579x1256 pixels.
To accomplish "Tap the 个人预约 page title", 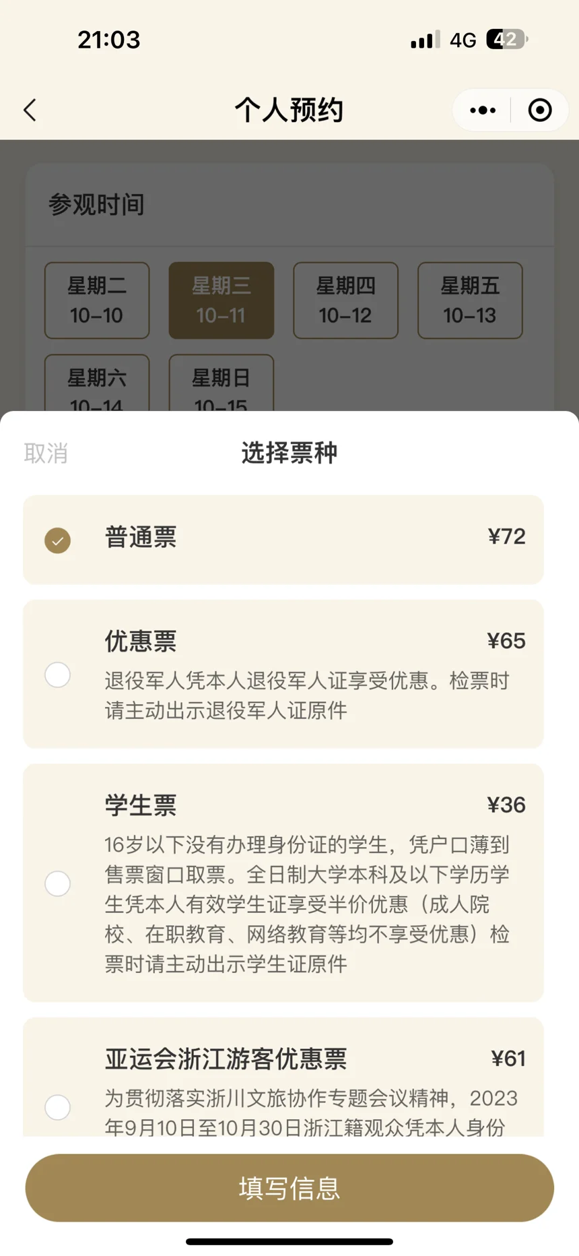I will [x=289, y=110].
